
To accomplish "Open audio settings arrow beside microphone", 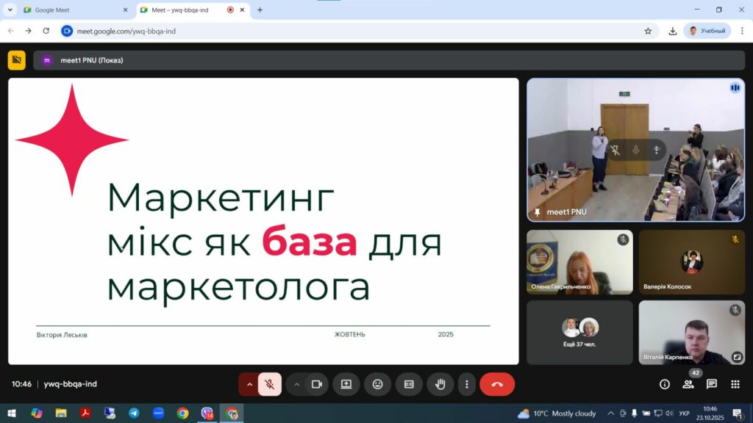I will tap(249, 384).
